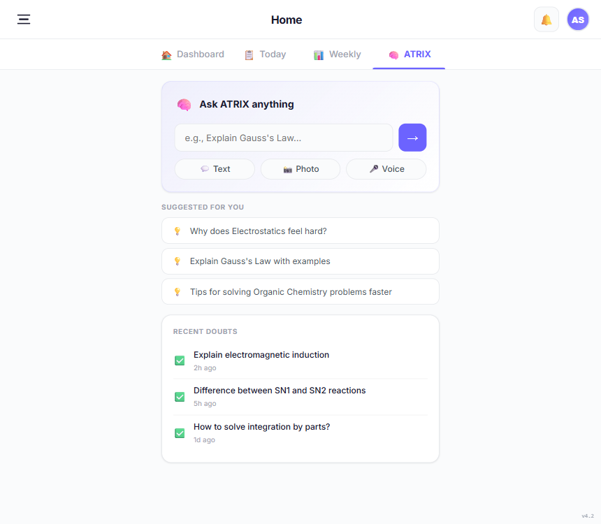The height and width of the screenshot is (524, 601).
Task: Click checkbox beside electromagnetic induction doubt
Action: (x=180, y=361)
